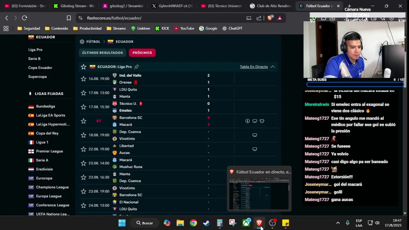
Task: Open the Windows Start menu
Action: (x=122, y=223)
